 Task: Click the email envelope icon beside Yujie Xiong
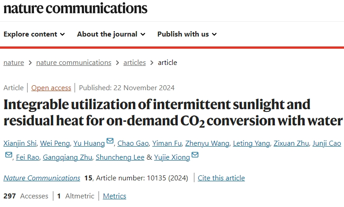pos(195,155)
